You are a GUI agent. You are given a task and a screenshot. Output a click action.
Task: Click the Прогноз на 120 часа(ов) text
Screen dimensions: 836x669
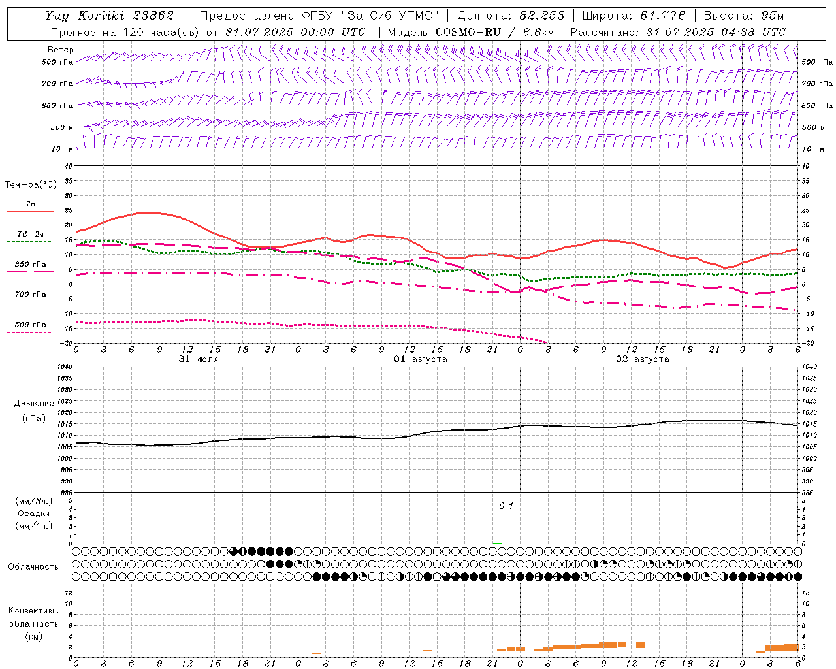click(x=126, y=32)
